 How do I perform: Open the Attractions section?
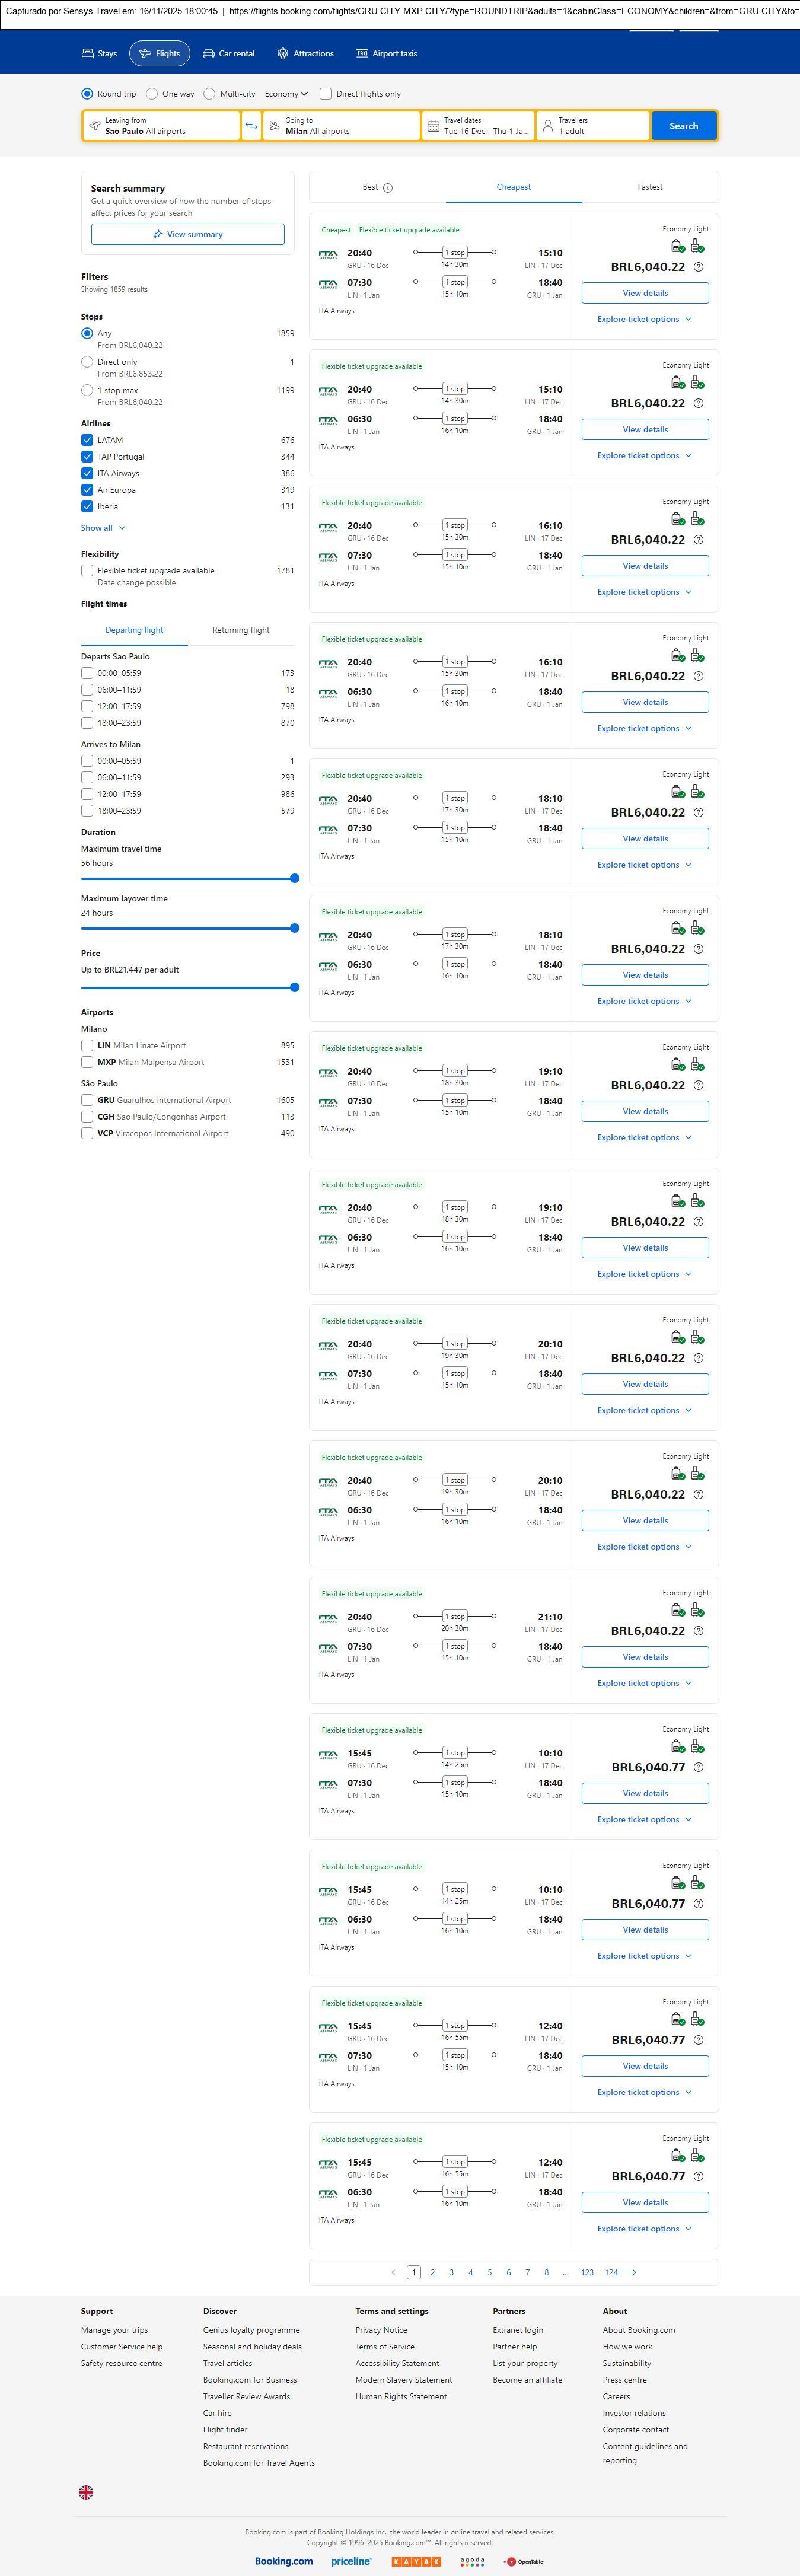pos(305,54)
